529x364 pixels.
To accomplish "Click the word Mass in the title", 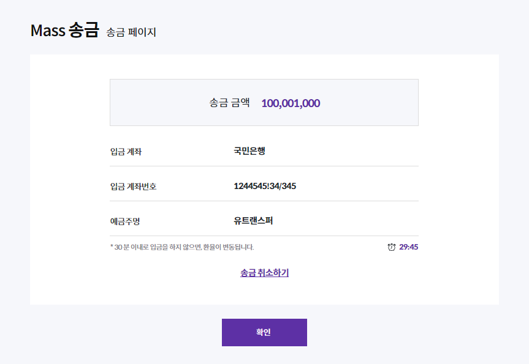I will tap(48, 31).
